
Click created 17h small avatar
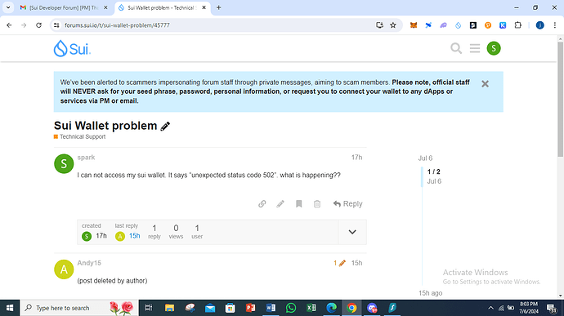87,236
